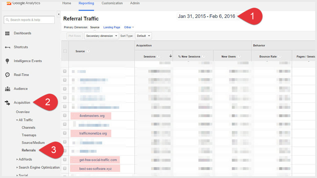Click the Real-Time clock icon
The image size is (317, 178).
7,75
